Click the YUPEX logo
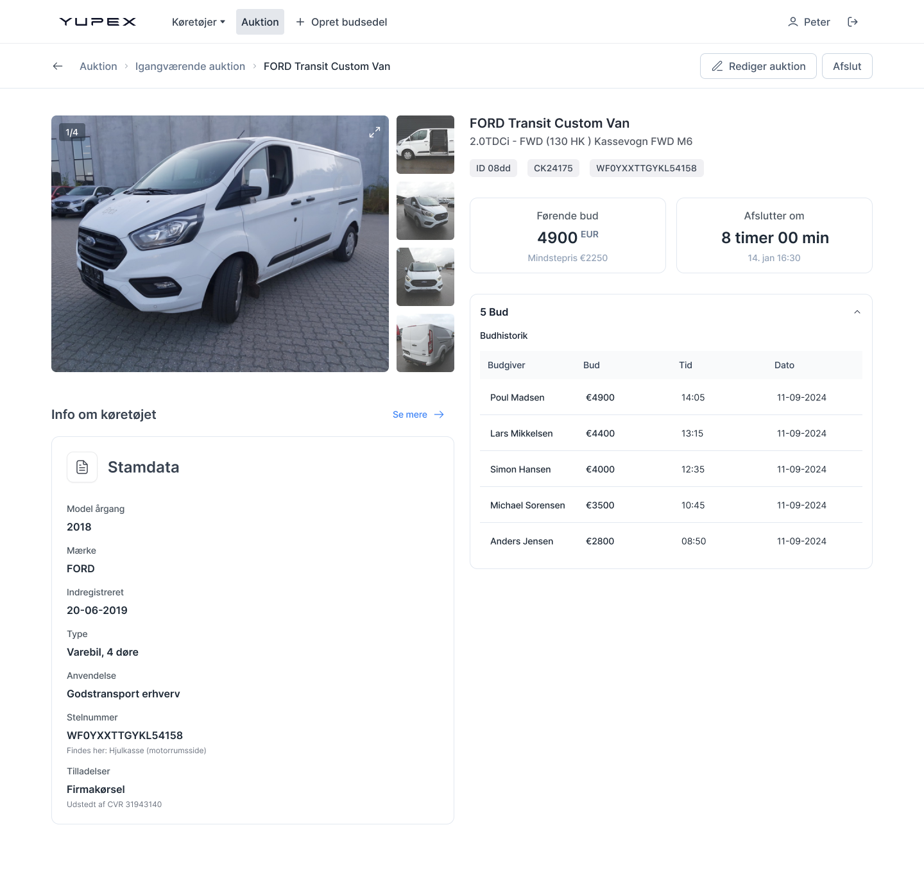The width and height of the screenshot is (924, 886). [x=98, y=22]
